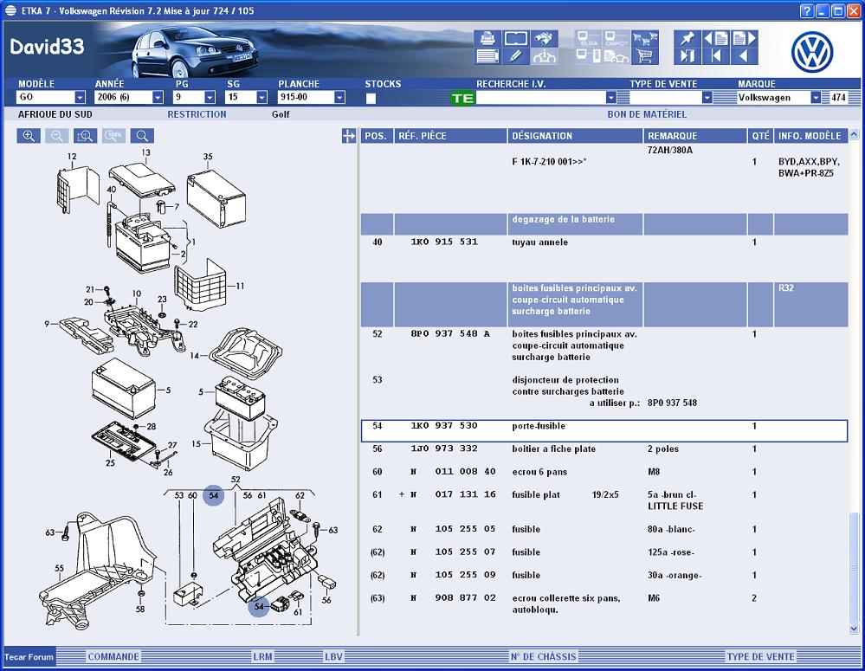Go to the previous page icon
Screen dimensions: 865x671
click(715, 38)
